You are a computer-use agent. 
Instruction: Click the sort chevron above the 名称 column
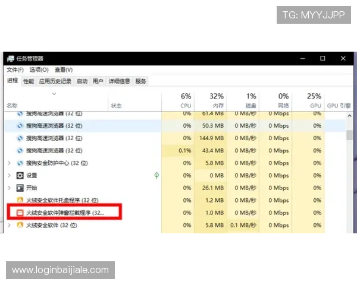54,94
